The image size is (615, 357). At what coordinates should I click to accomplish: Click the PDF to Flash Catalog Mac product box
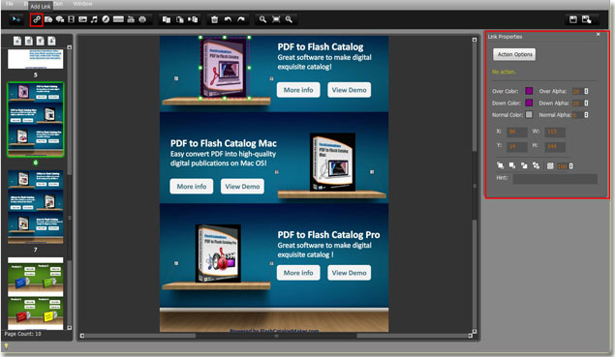click(x=332, y=162)
